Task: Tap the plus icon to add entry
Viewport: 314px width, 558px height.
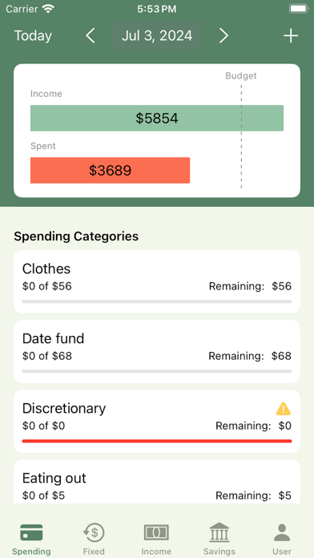Action: point(291,36)
